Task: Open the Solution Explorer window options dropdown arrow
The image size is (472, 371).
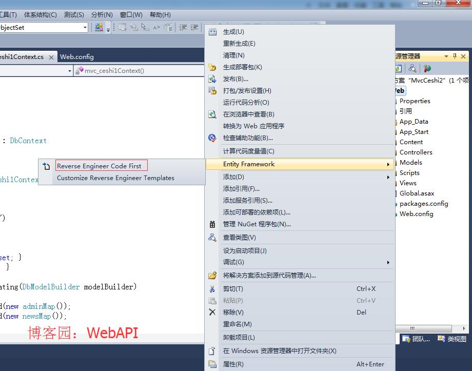Action: coord(446,56)
